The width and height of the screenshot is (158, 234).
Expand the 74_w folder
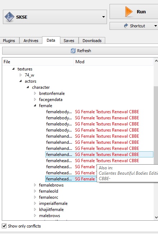21,75
